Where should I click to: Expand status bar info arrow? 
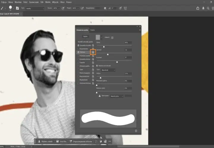32,147
